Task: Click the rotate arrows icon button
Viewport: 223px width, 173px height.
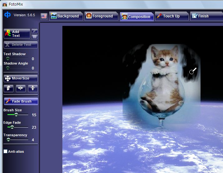Action: click(8, 88)
